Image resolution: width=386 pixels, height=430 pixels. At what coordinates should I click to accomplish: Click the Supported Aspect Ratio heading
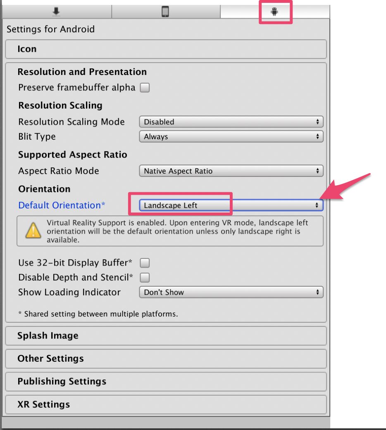72,155
